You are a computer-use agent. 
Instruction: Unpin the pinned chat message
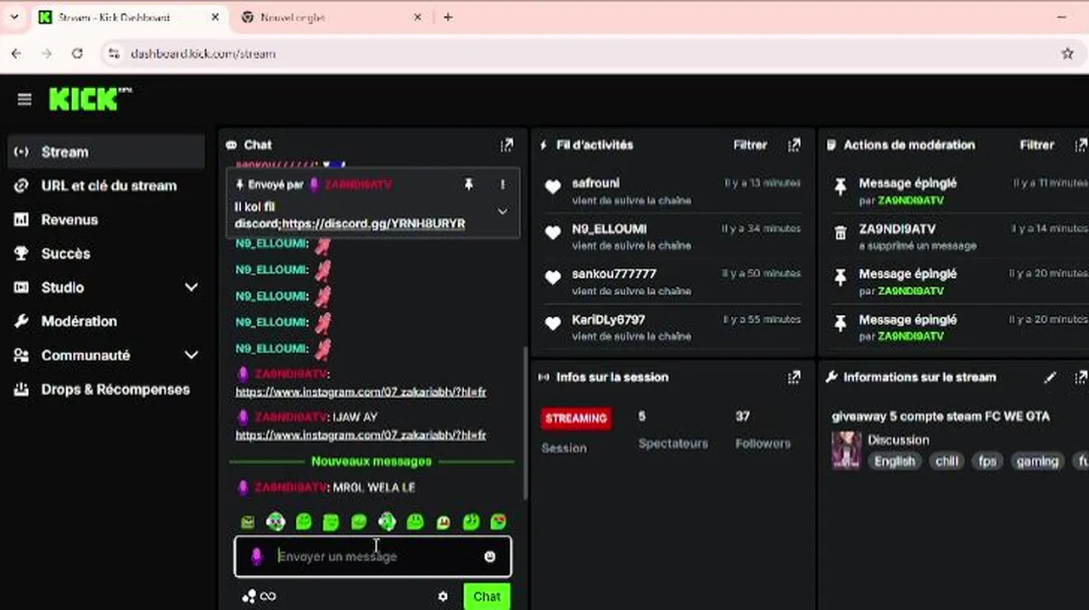point(468,184)
